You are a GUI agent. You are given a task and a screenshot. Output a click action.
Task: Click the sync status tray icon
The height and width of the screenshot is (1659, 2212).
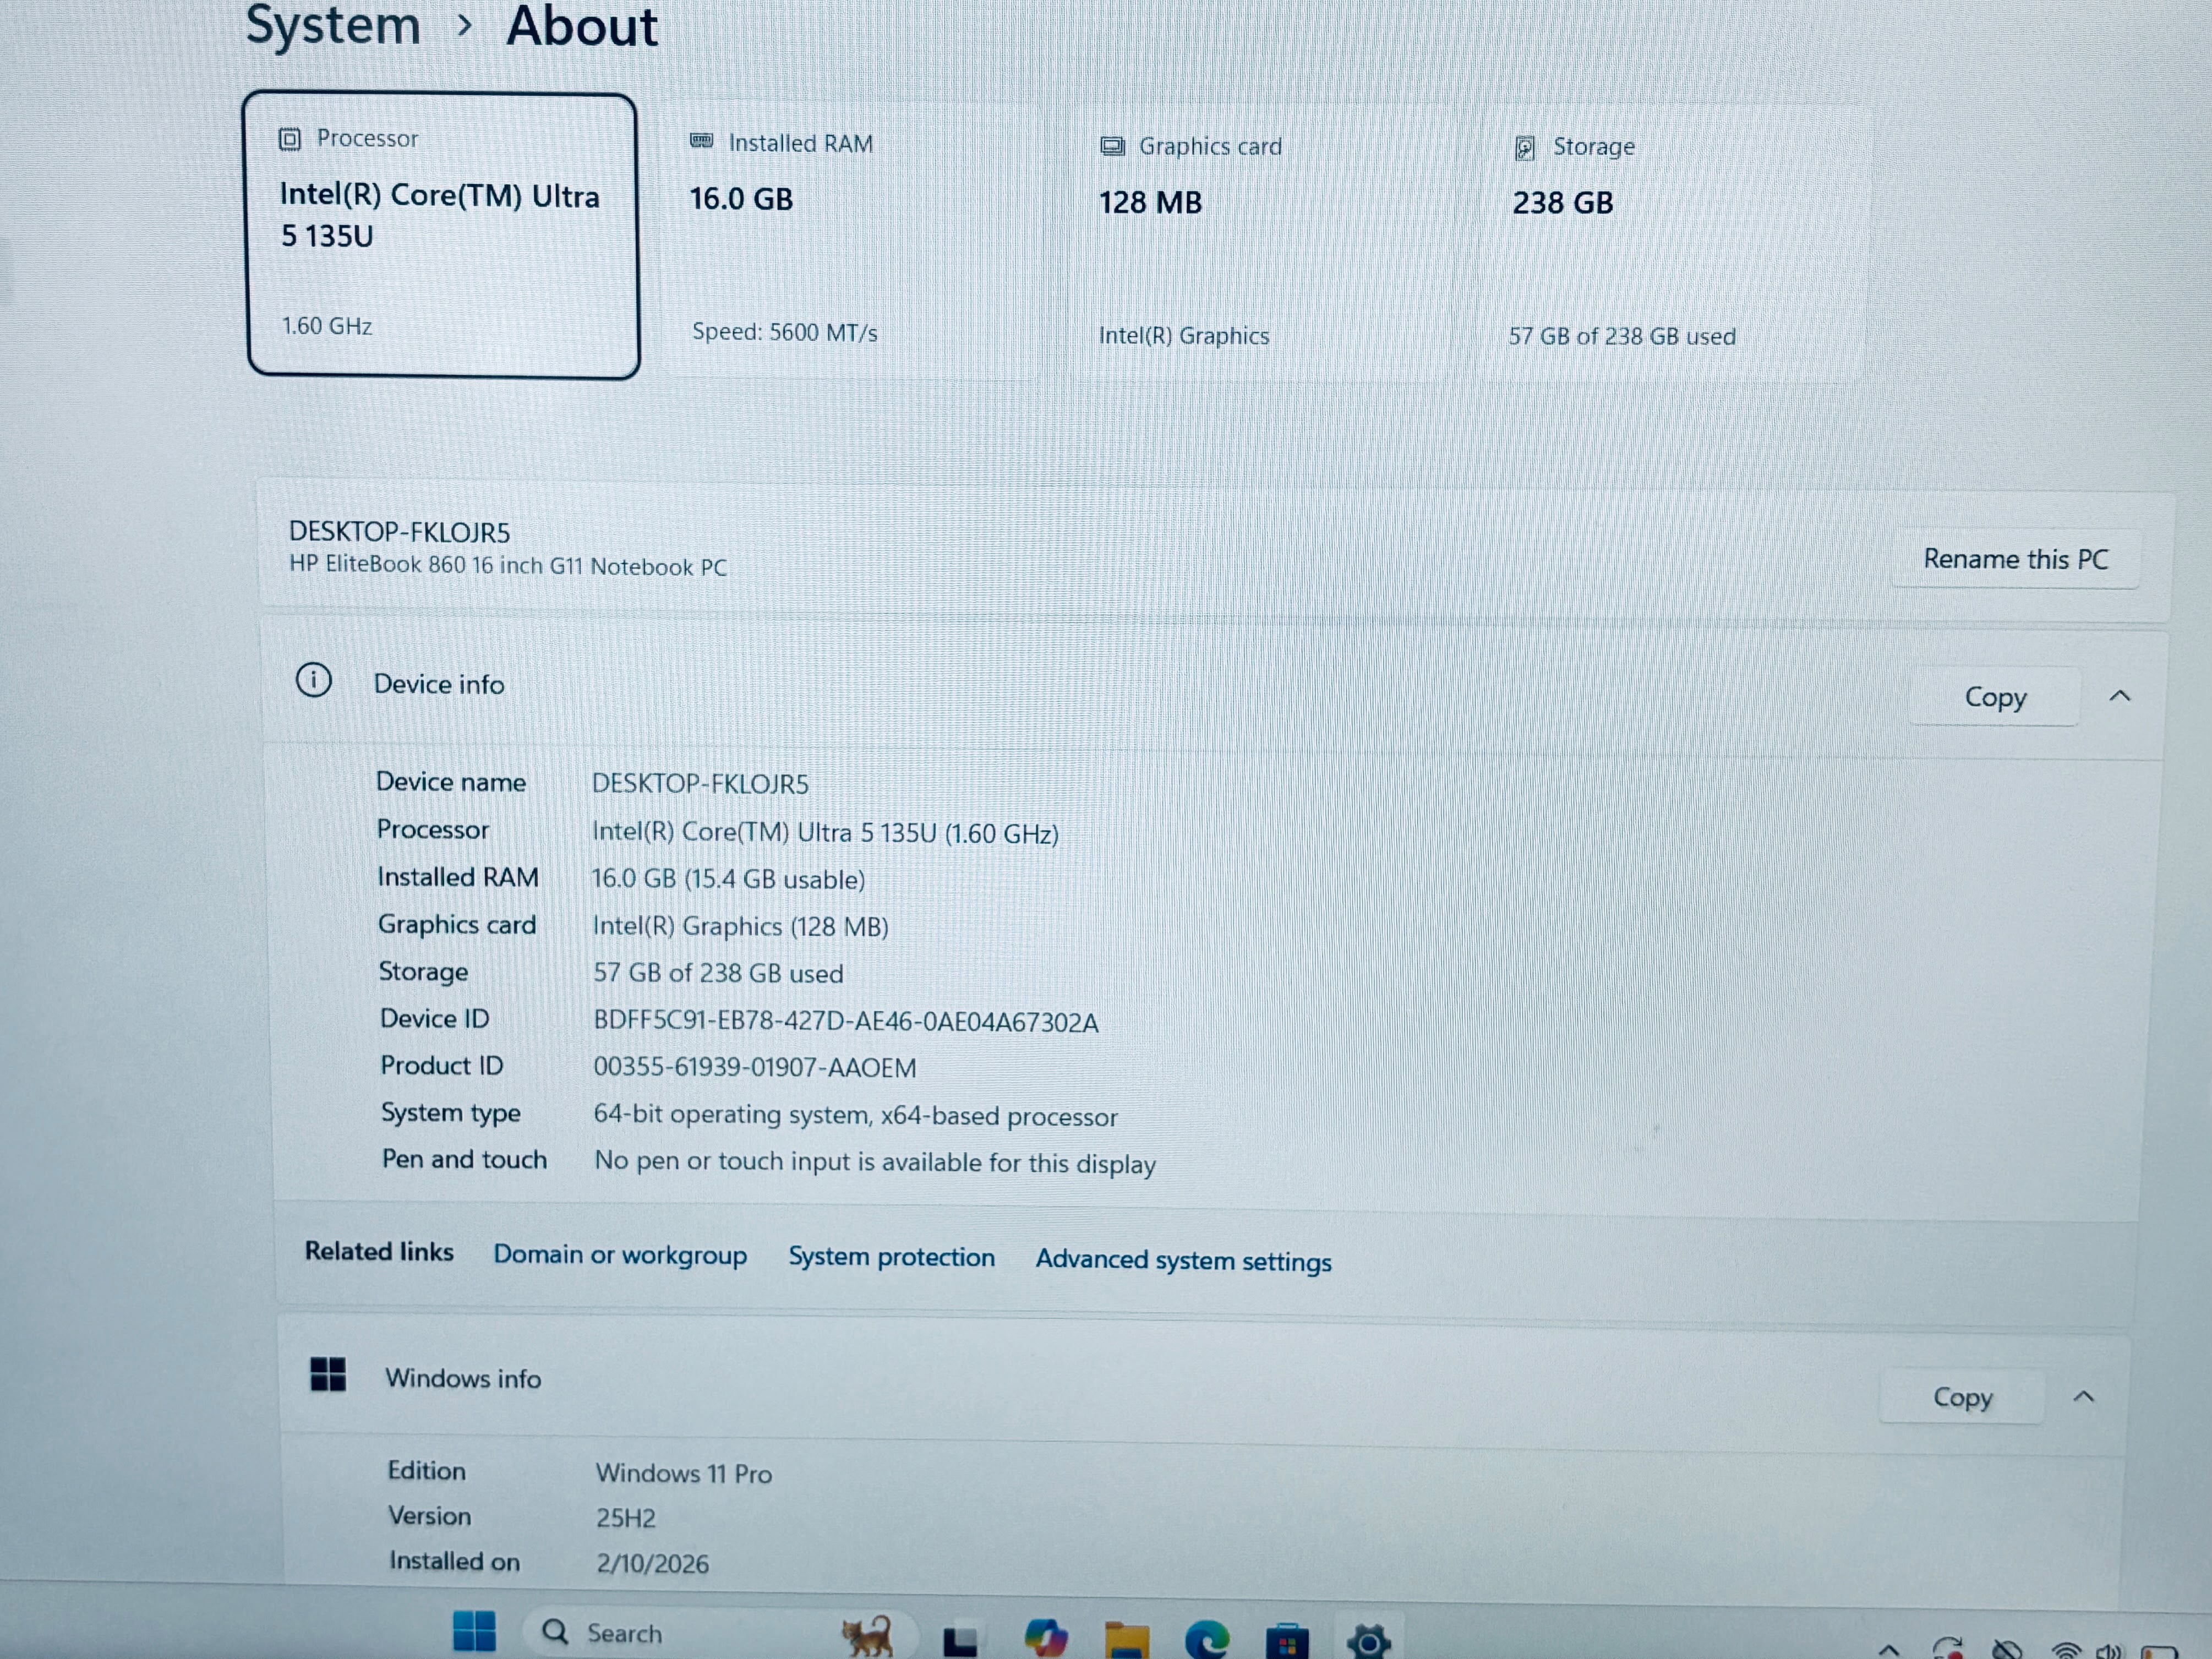pos(1948,1648)
